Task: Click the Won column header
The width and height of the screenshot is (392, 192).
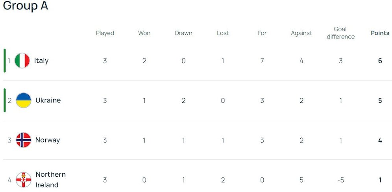Action: pyautogui.click(x=144, y=33)
